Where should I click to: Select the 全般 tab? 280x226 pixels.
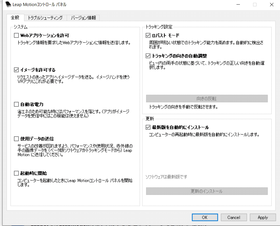tap(15, 17)
